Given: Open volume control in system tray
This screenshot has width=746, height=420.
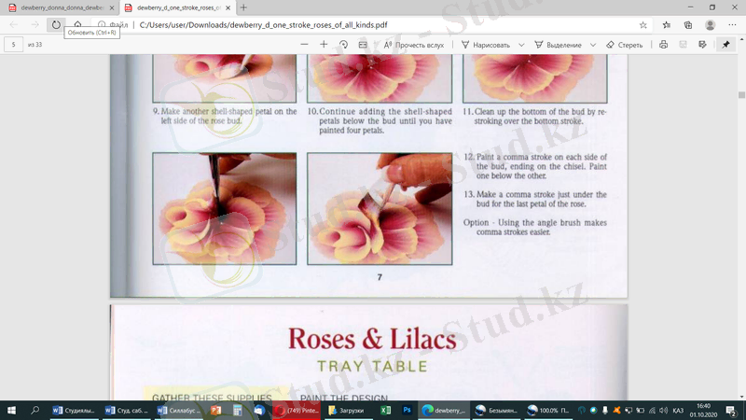Looking at the screenshot, I should point(663,410).
